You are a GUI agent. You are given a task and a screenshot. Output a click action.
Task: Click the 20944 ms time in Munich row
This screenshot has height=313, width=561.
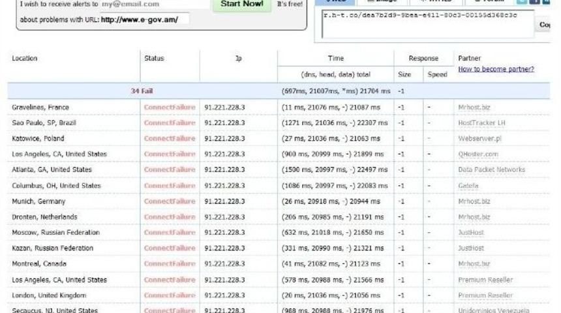click(365, 201)
